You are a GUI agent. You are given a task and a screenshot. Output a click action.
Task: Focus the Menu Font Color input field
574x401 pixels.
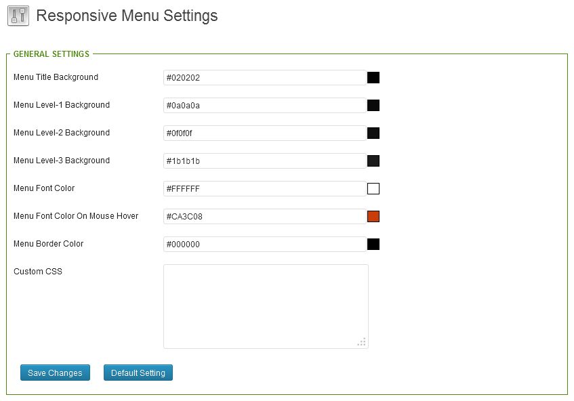(x=264, y=189)
